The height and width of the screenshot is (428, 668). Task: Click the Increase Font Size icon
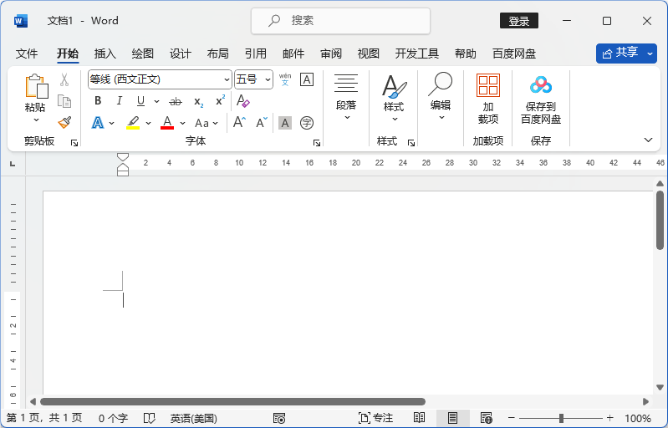[239, 123]
